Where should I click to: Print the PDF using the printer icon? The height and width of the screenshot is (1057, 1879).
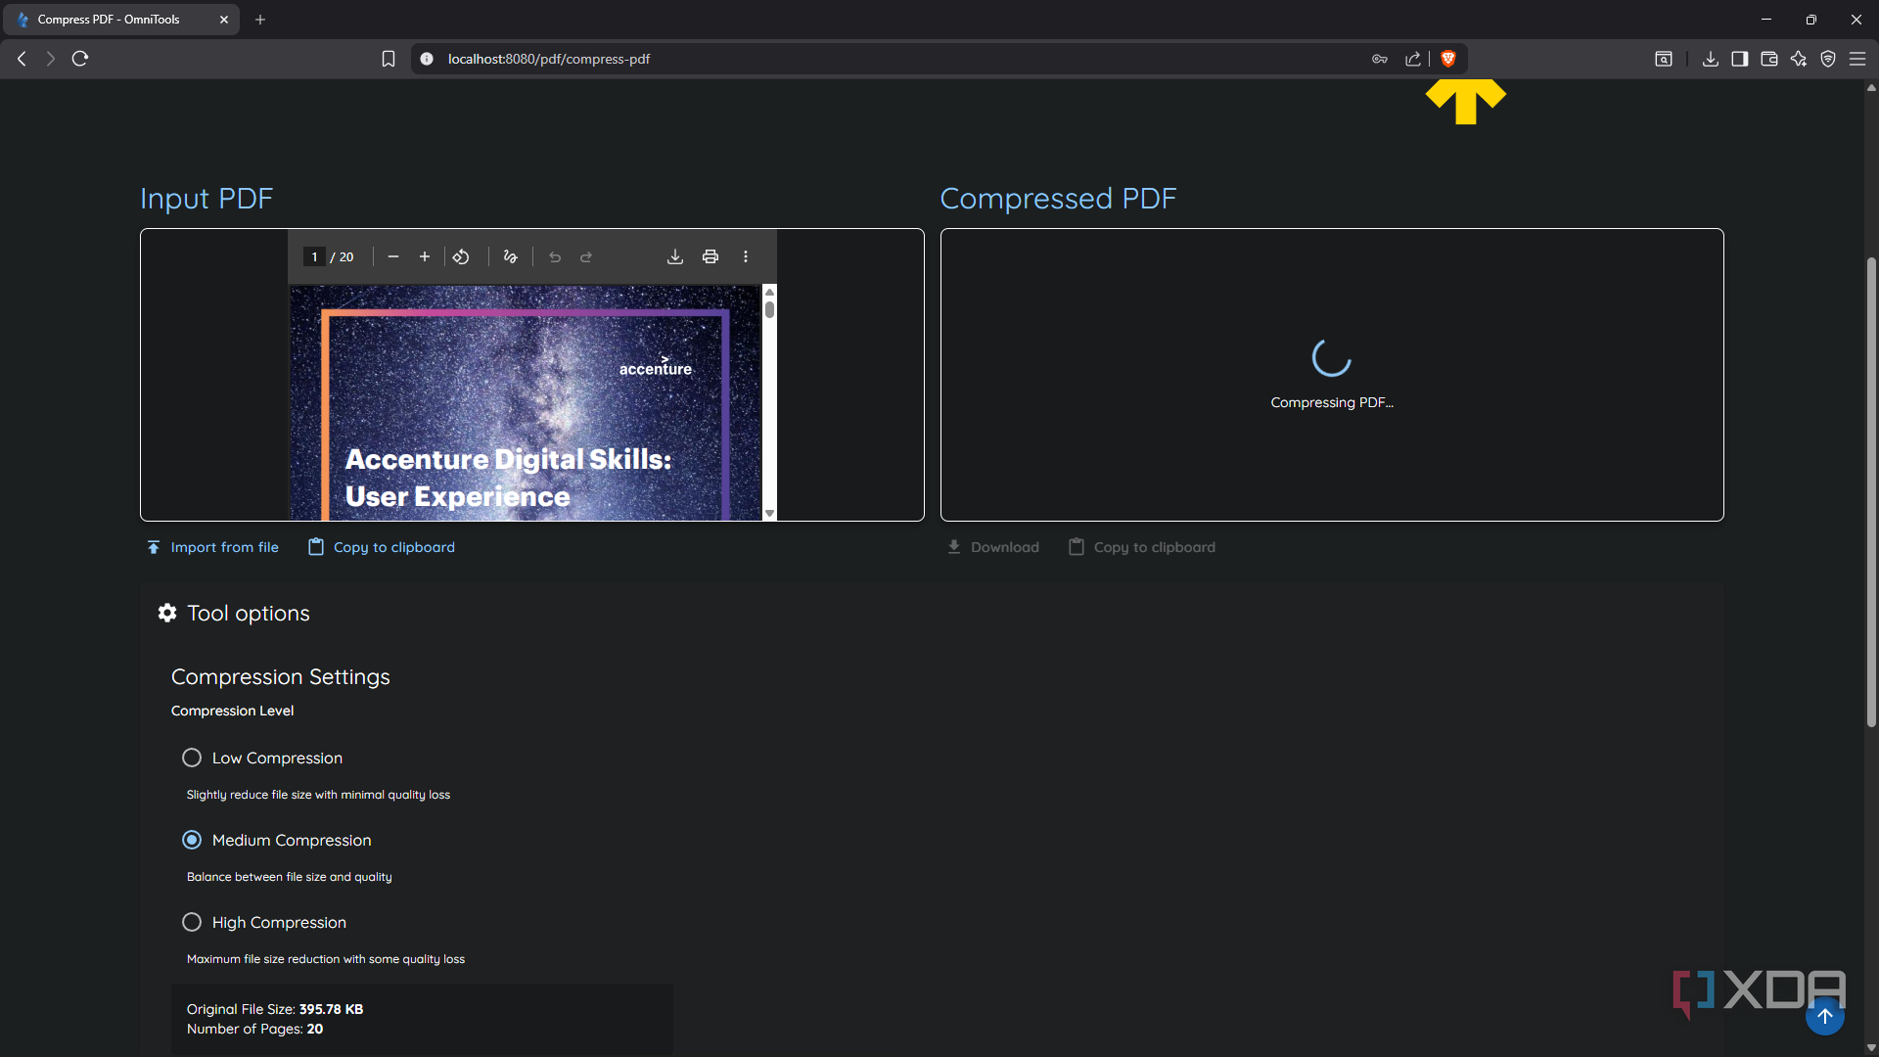[710, 256]
